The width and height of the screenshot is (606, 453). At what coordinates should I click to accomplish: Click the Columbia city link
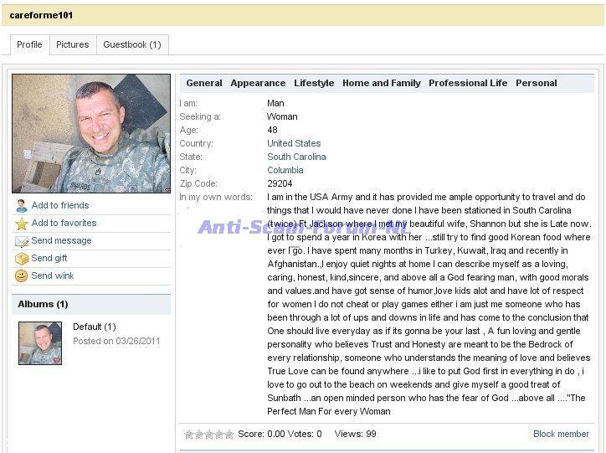coord(285,170)
